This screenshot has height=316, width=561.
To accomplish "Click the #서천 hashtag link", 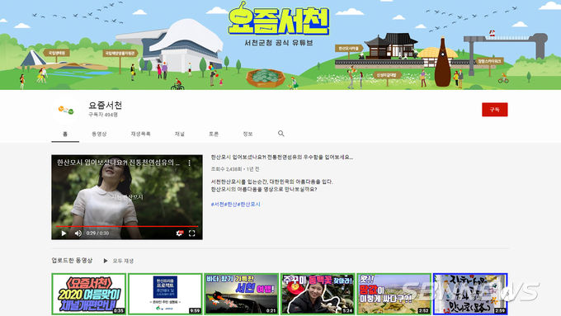I will pyautogui.click(x=218, y=204).
